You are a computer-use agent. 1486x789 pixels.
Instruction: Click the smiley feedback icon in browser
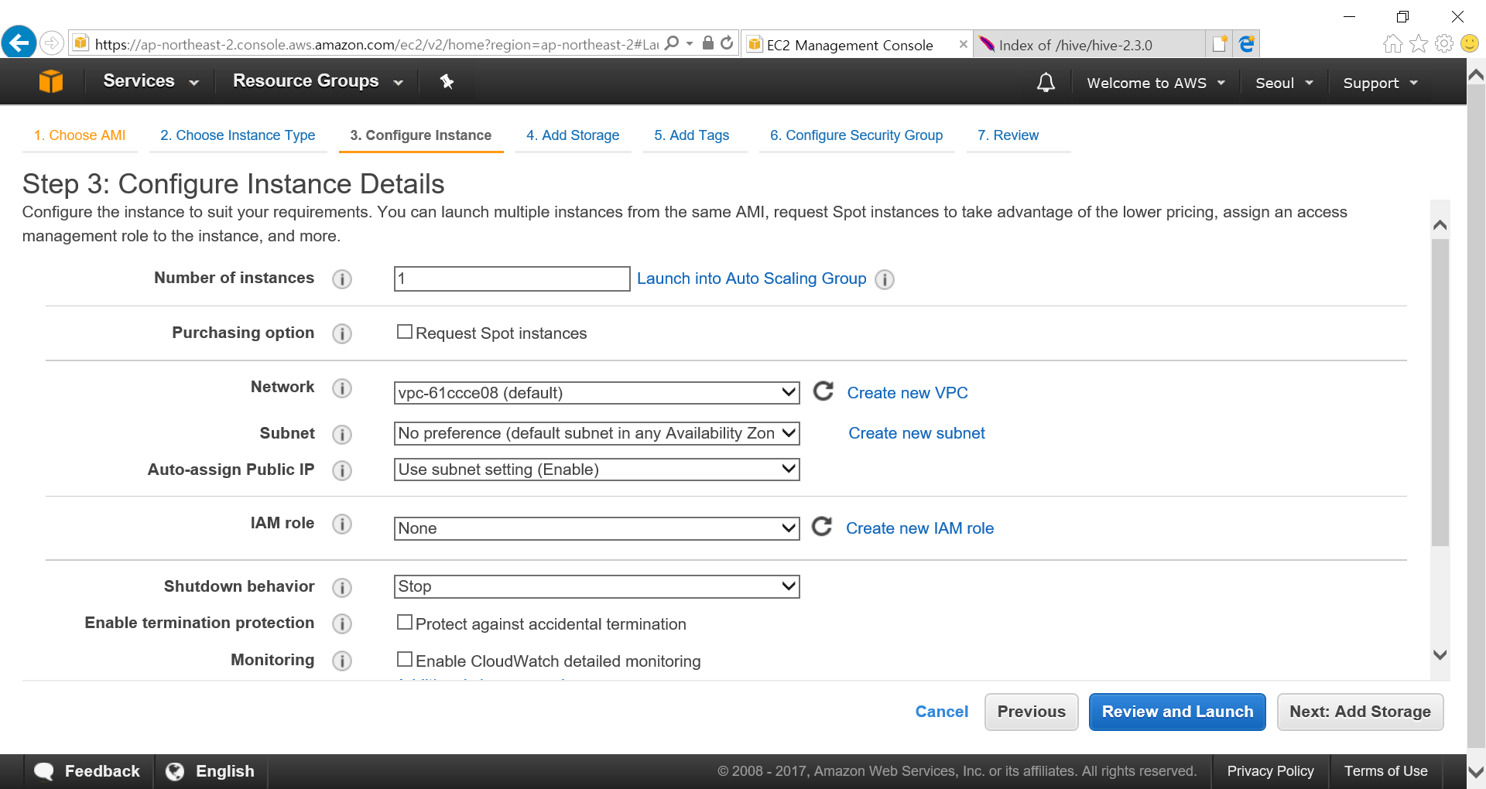tap(1470, 44)
